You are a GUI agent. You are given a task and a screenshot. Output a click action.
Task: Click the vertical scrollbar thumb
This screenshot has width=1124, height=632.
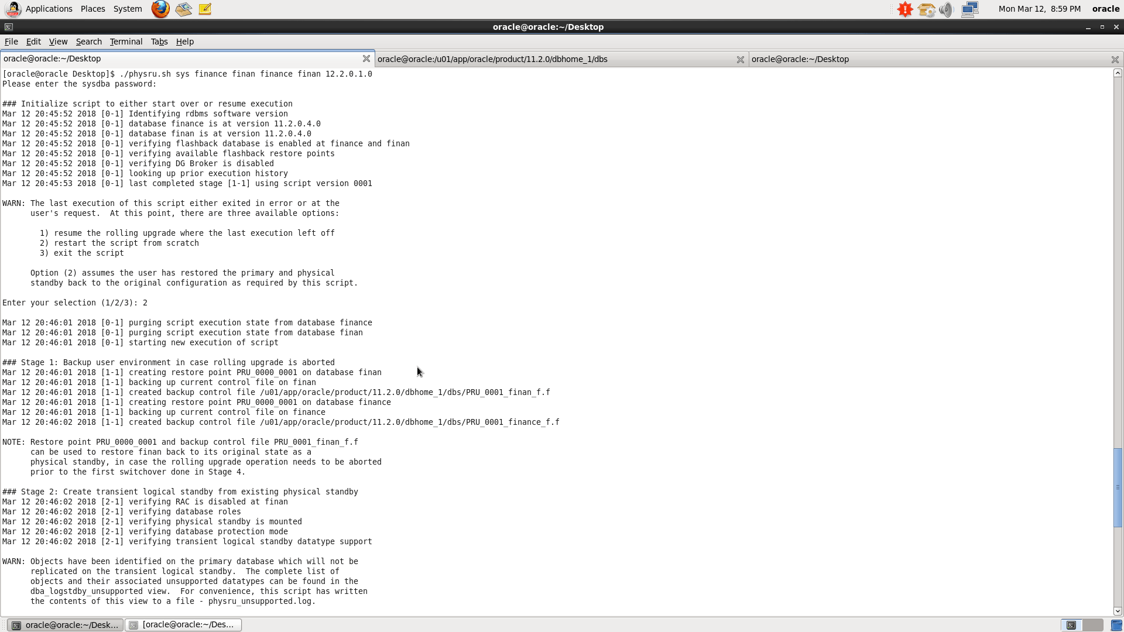[x=1118, y=487]
